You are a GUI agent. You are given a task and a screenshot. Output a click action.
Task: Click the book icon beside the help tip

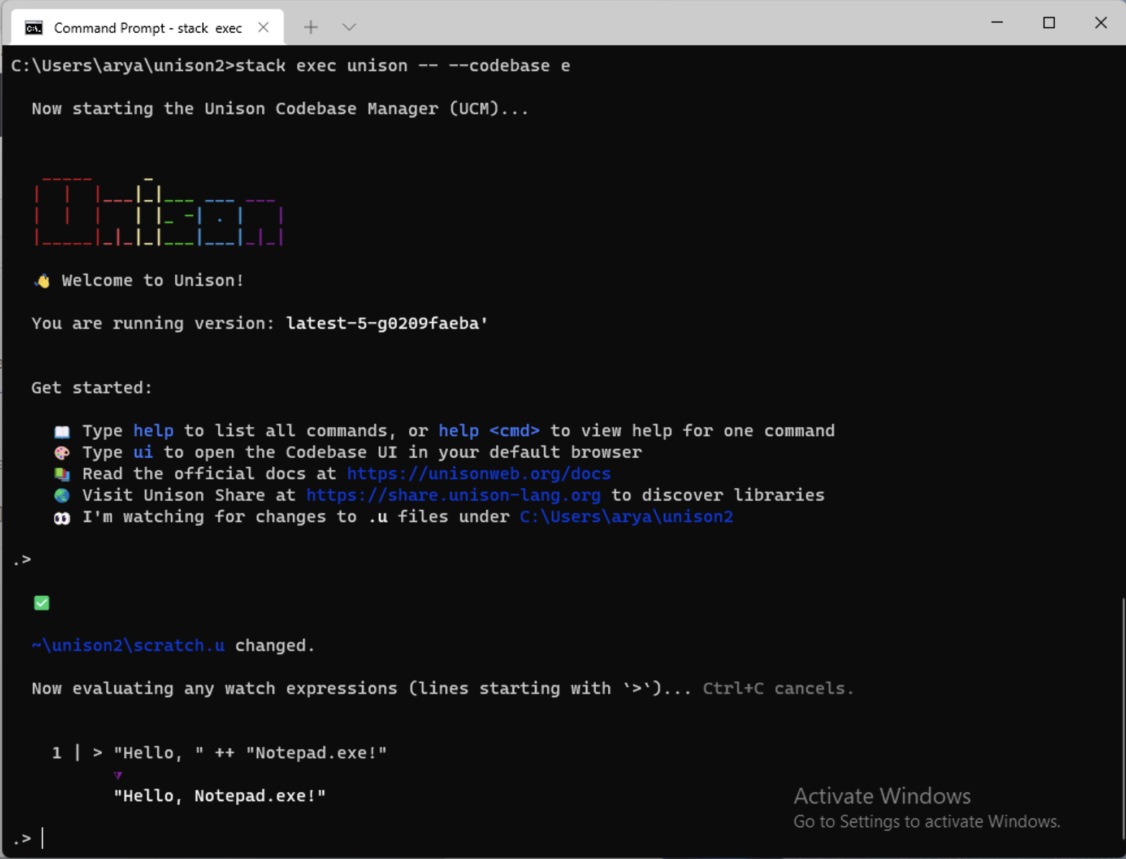tap(62, 431)
